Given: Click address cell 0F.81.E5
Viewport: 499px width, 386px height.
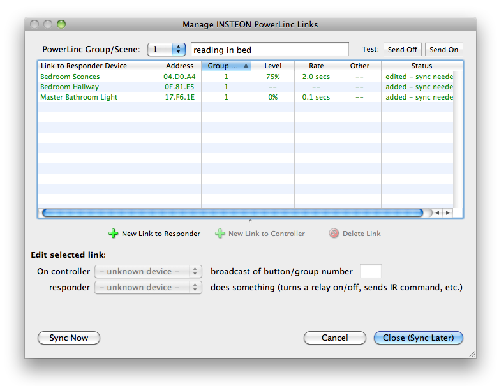Looking at the screenshot, I should (179, 87).
